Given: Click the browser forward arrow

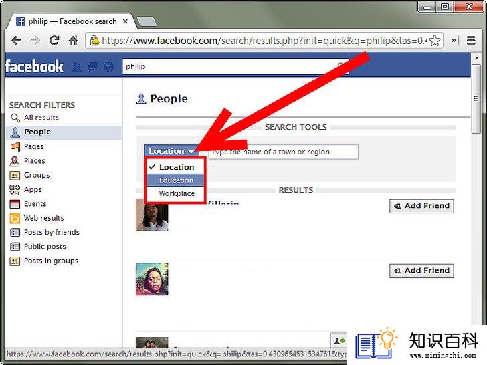Looking at the screenshot, I should [x=35, y=41].
